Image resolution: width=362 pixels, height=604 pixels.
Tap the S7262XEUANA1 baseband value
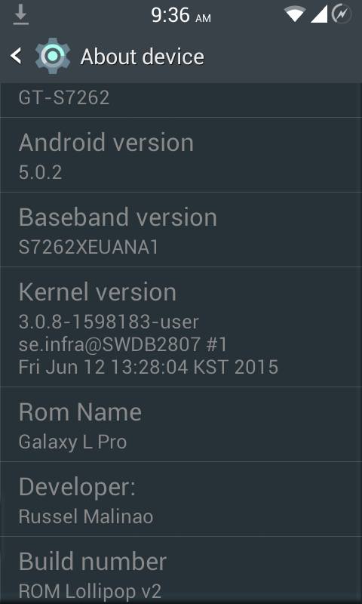point(88,248)
